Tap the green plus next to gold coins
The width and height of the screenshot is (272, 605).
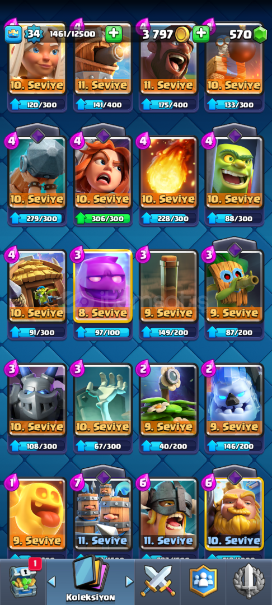pyautogui.click(x=201, y=34)
